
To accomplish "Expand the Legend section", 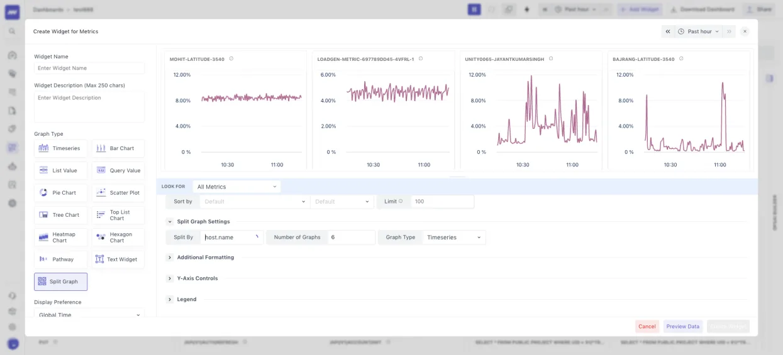I will tap(170, 300).
